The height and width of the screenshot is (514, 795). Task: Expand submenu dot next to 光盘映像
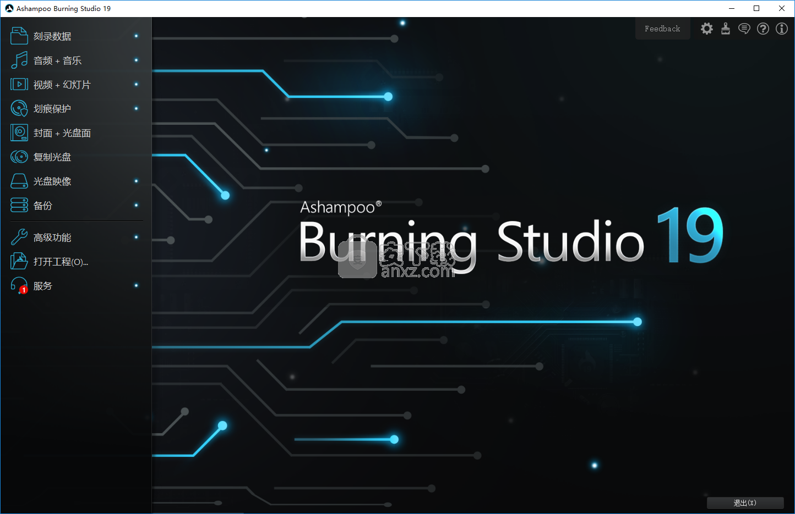[x=136, y=181]
